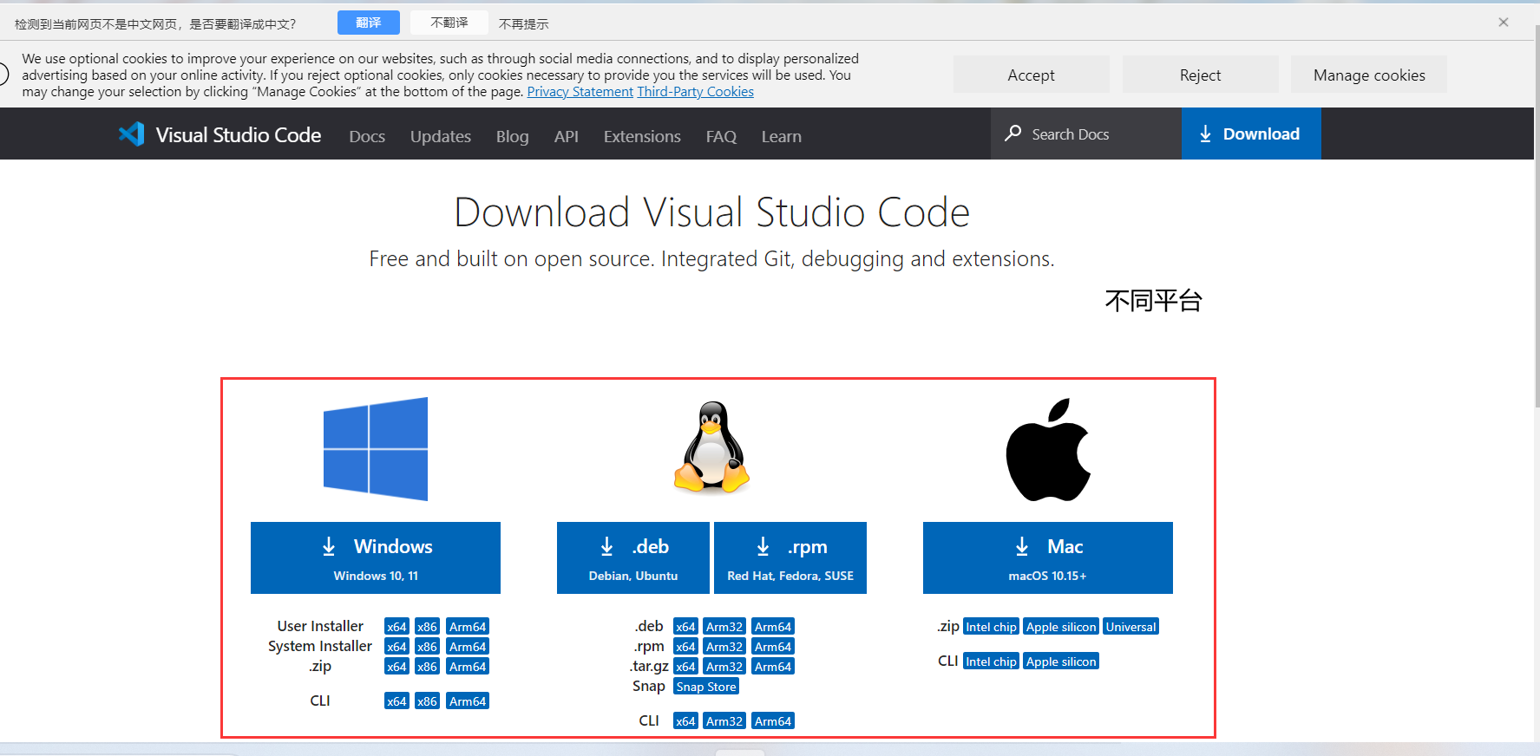Select Linux CLI Arm64 download
Screen dimensions: 1540x756
pos(773,720)
